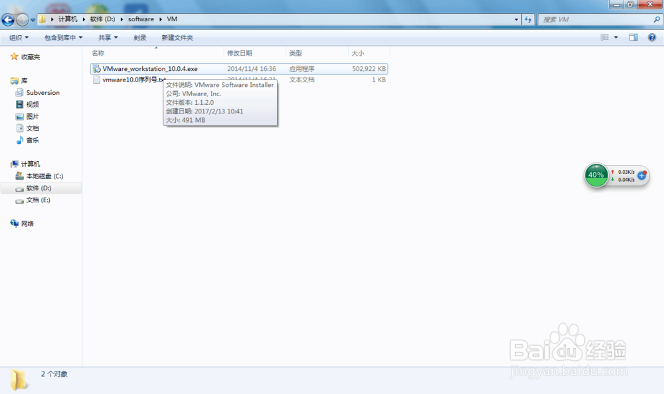Open the 音乐 library
The image size is (664, 394).
(x=33, y=140)
